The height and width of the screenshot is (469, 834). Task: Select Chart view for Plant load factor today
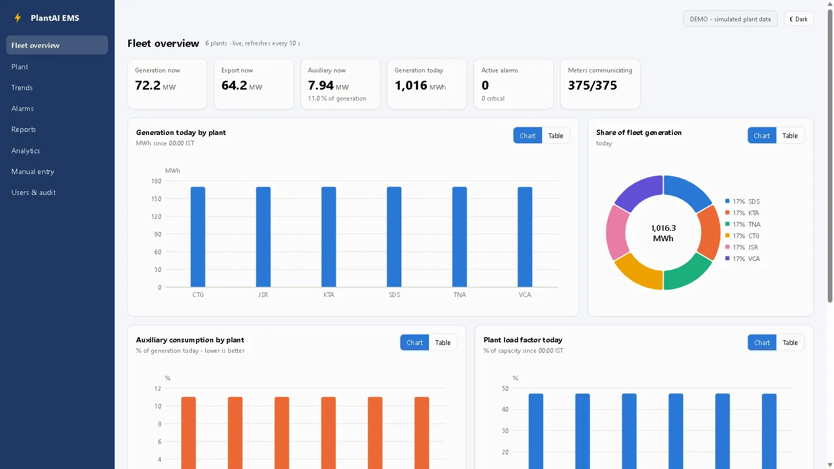point(762,342)
